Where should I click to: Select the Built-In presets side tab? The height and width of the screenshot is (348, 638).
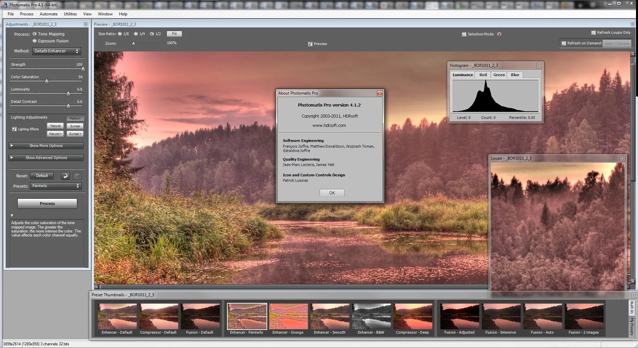click(x=632, y=308)
